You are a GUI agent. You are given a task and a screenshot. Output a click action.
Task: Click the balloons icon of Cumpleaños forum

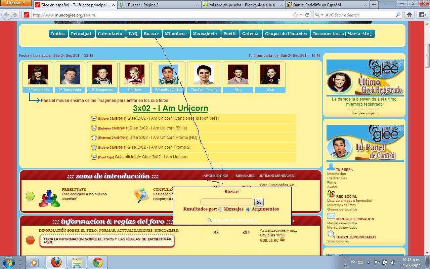(141, 195)
